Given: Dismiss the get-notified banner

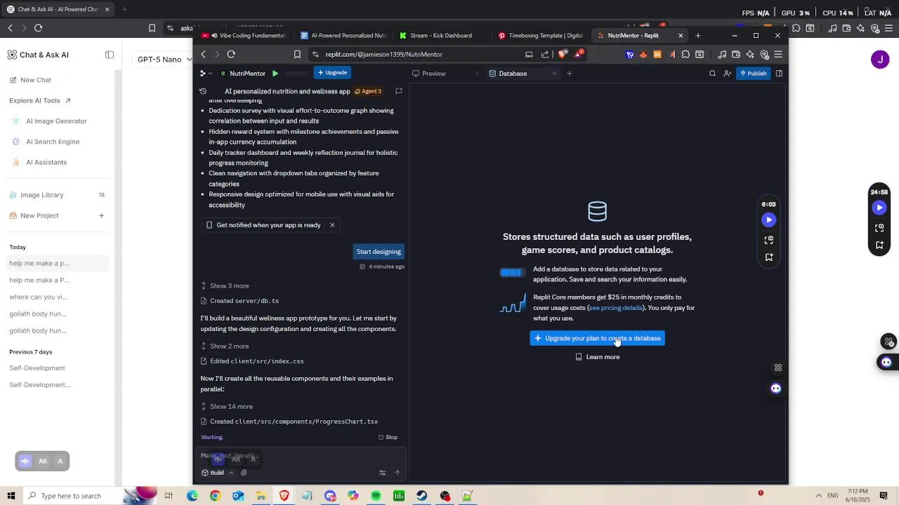Looking at the screenshot, I should tap(332, 225).
